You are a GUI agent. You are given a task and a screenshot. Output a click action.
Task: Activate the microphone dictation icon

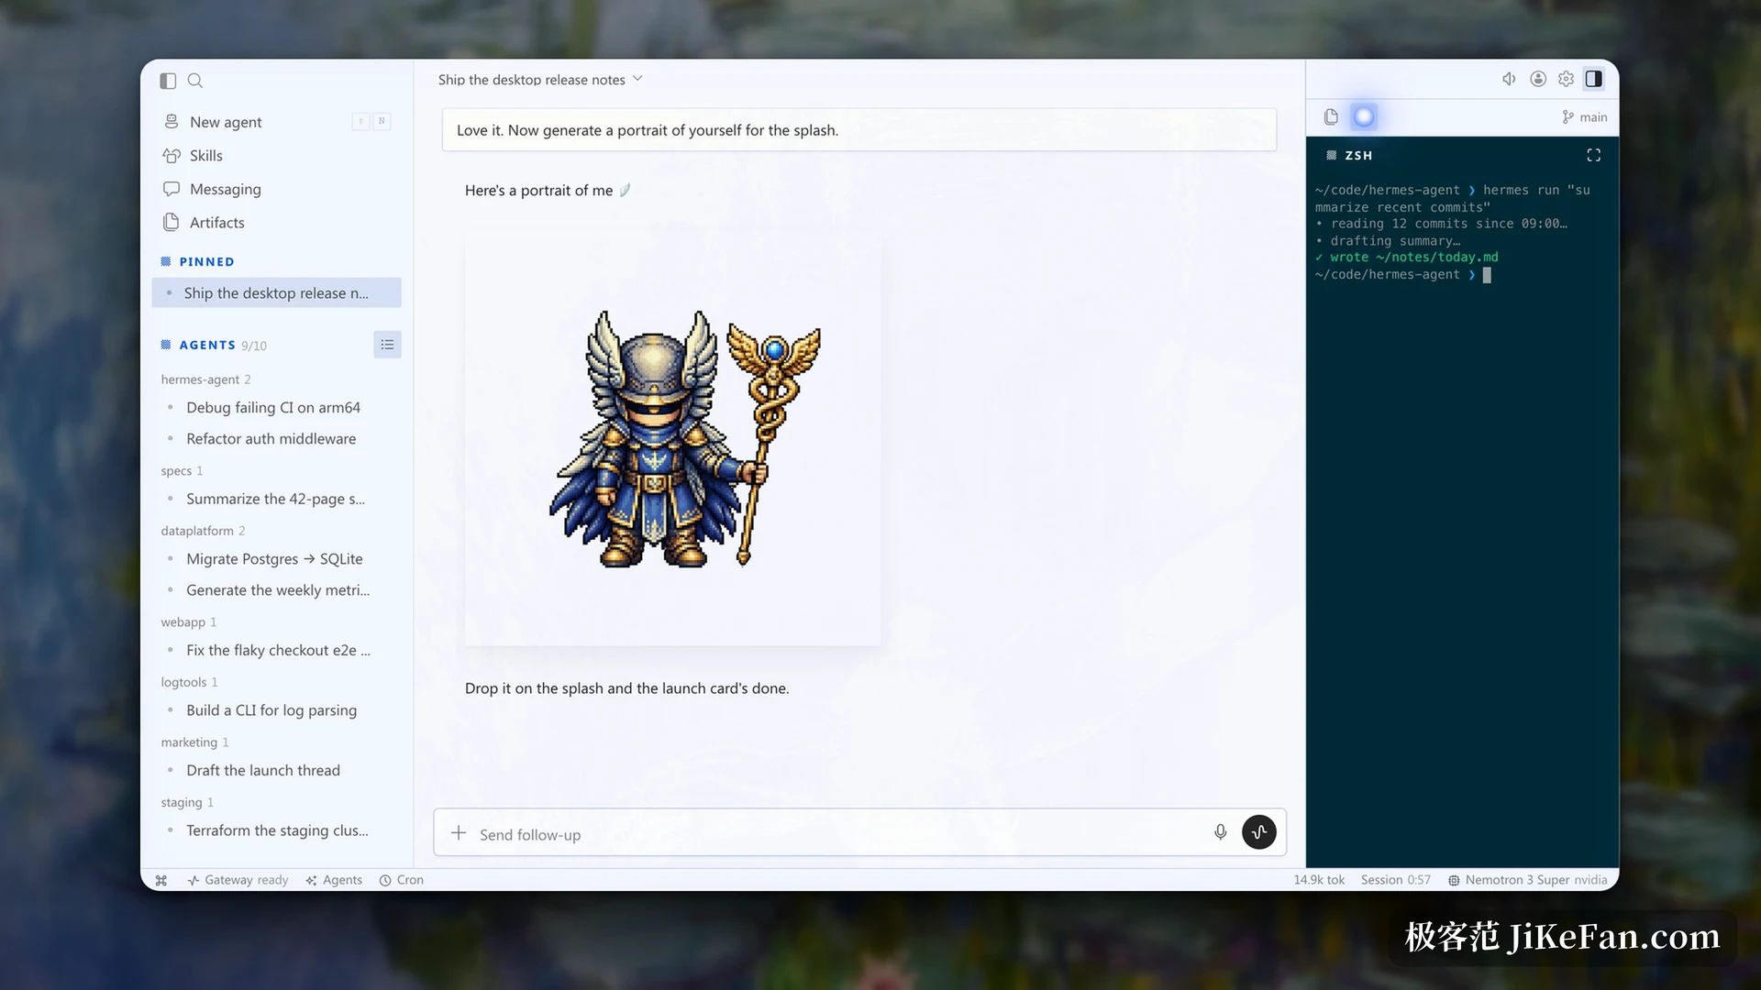(1220, 832)
